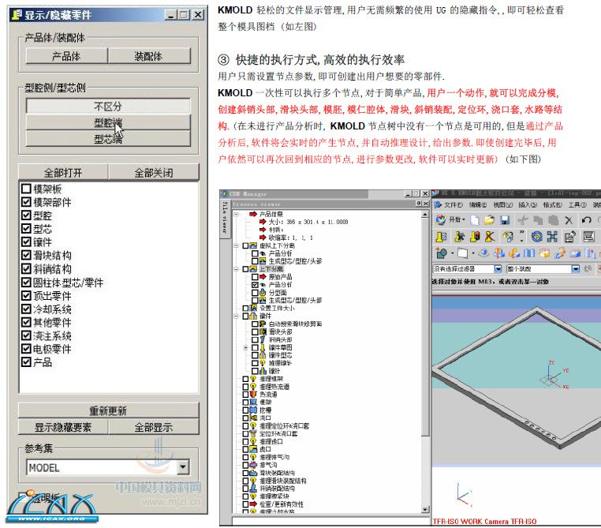Click the yellow mold tool with red X icon

(x=490, y=237)
